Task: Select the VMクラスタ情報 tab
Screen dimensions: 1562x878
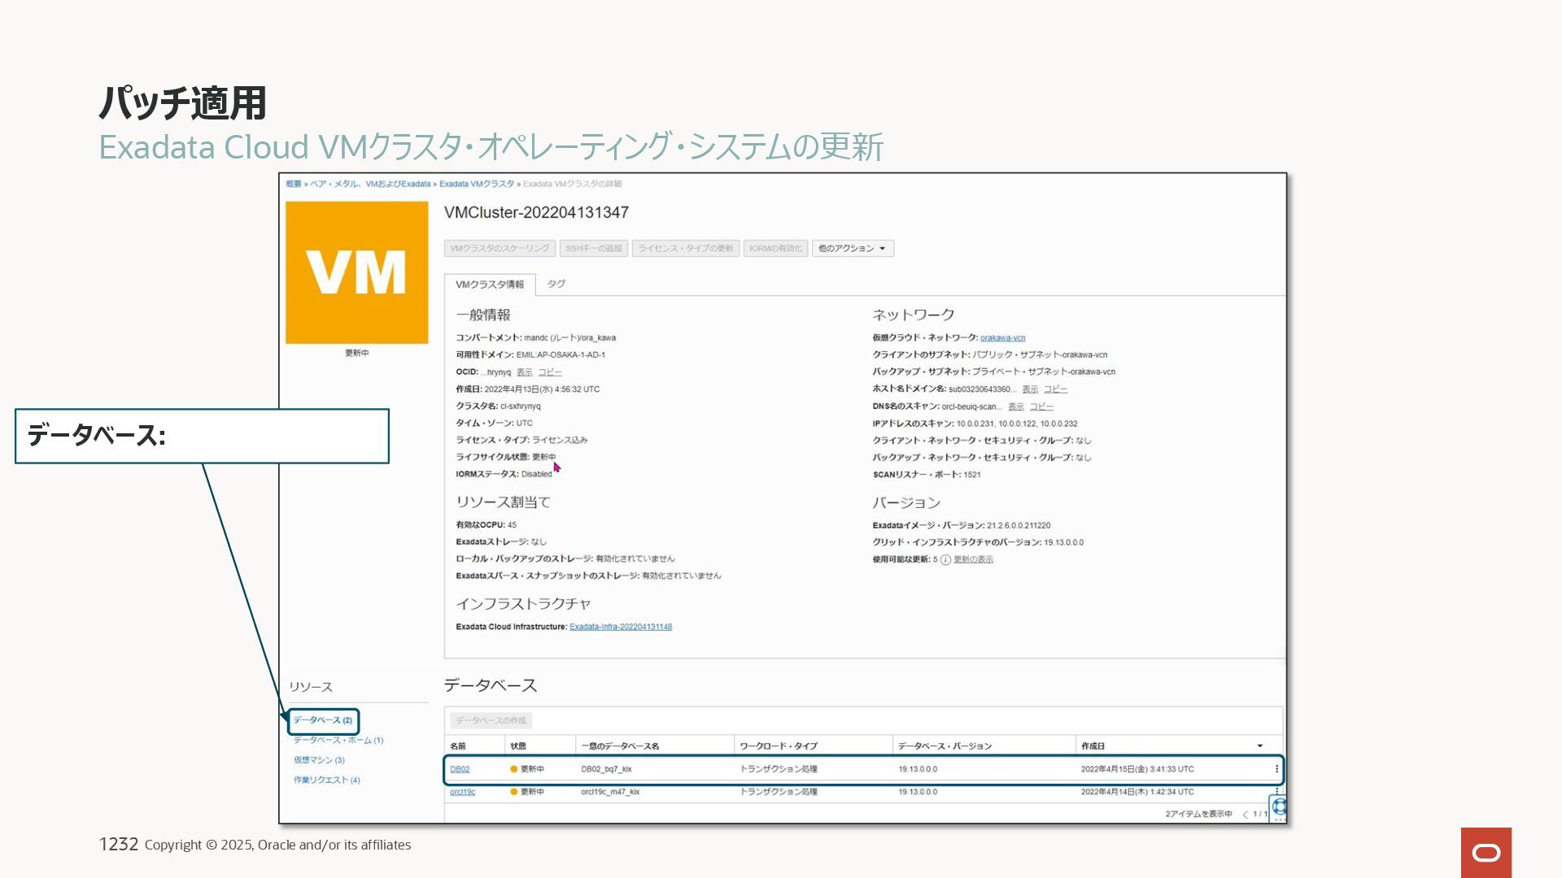Action: [x=489, y=285]
